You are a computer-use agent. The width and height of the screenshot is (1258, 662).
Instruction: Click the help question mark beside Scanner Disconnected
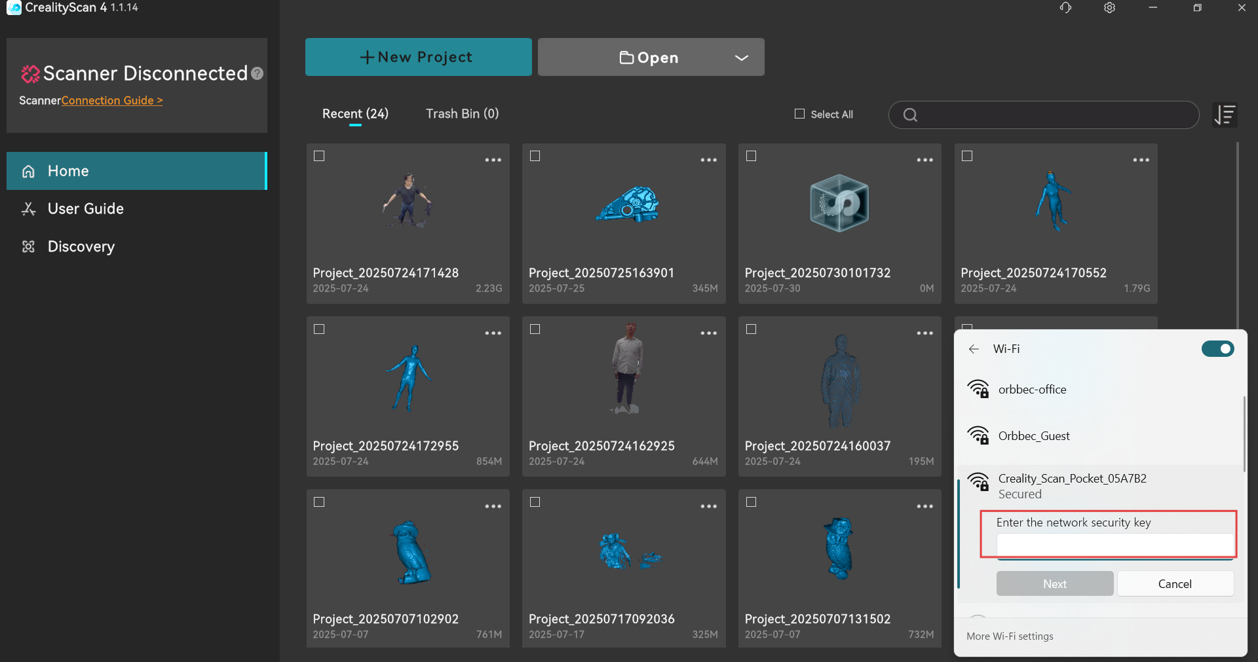(257, 73)
